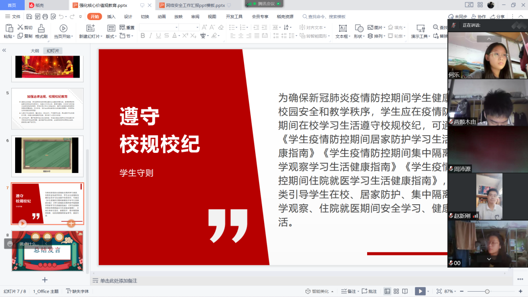Switch to the Outline (大纲) panel tab
This screenshot has height=297, width=528.
coord(35,51)
